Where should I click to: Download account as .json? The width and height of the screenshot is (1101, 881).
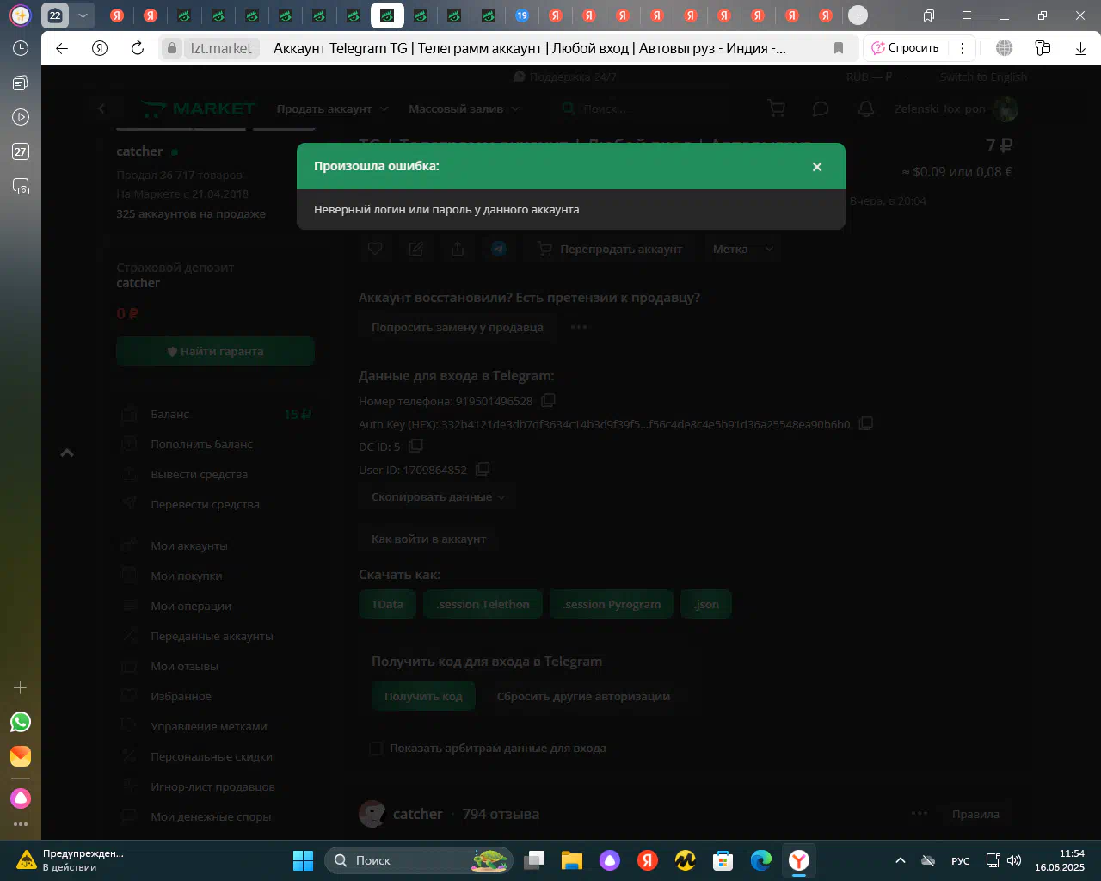pos(706,604)
